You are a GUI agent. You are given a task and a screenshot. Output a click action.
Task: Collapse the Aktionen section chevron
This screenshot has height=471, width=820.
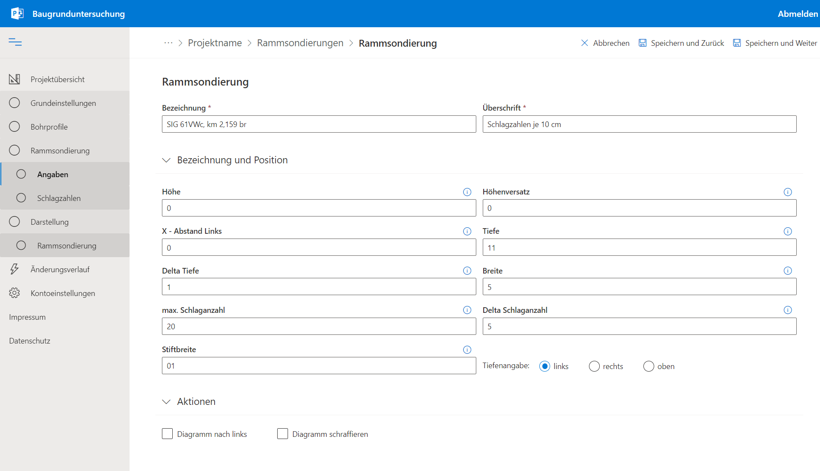pos(166,402)
